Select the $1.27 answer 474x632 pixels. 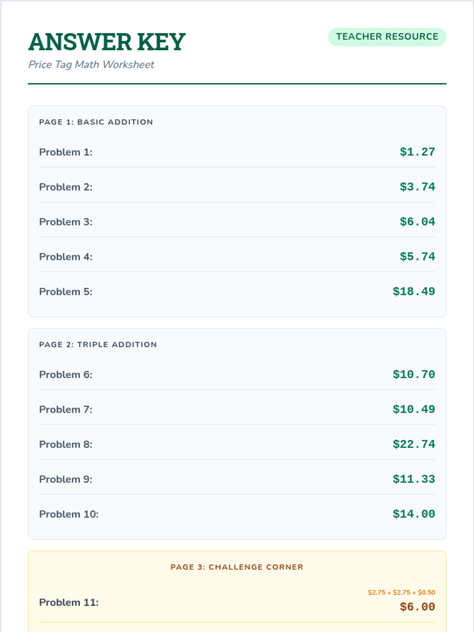tap(417, 152)
